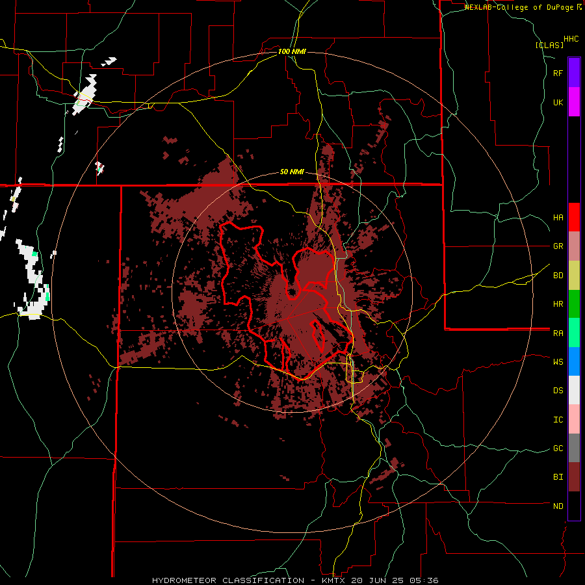Image resolution: width=585 pixels, height=585 pixels.
Task: Click the HR legend label
Action: [x=558, y=304]
